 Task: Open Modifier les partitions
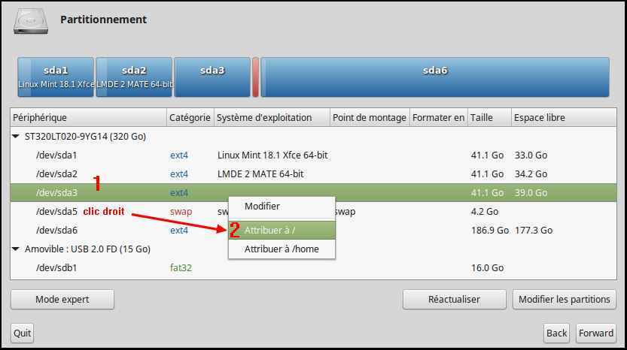(564, 299)
